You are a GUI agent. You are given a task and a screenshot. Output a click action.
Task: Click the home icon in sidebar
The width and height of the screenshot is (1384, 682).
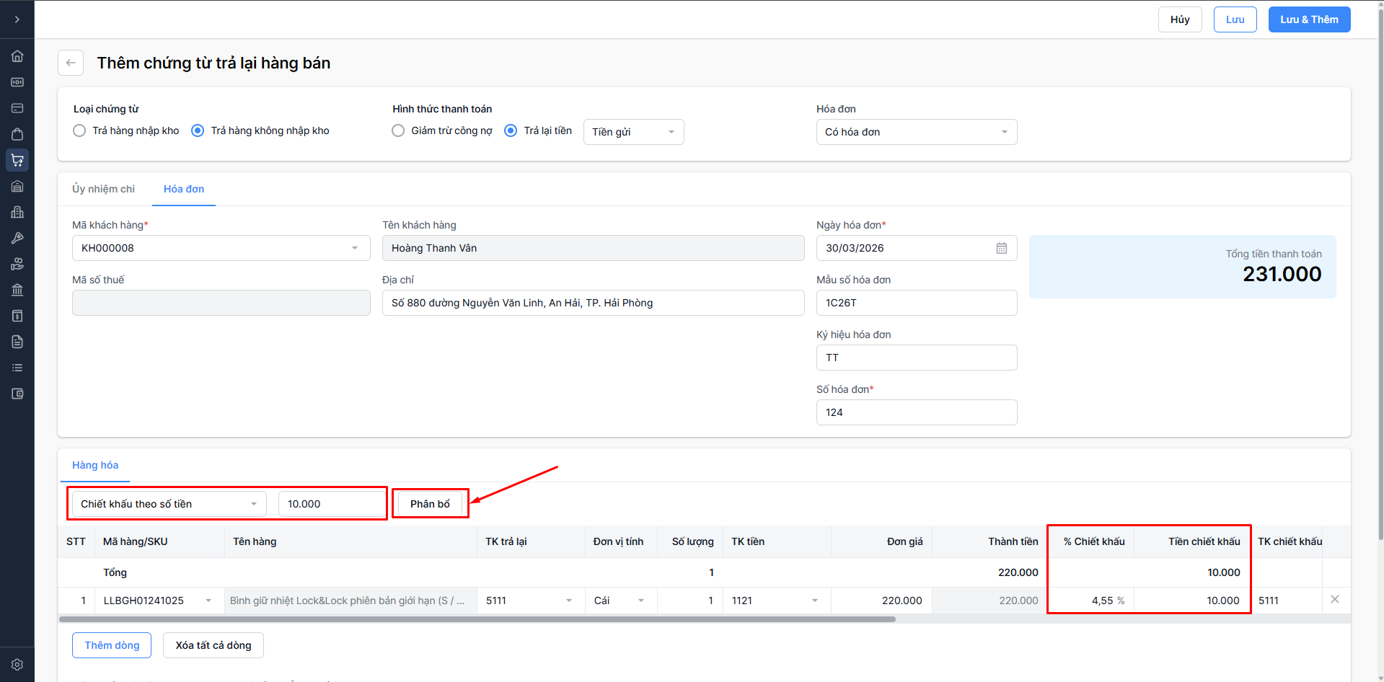coord(17,56)
